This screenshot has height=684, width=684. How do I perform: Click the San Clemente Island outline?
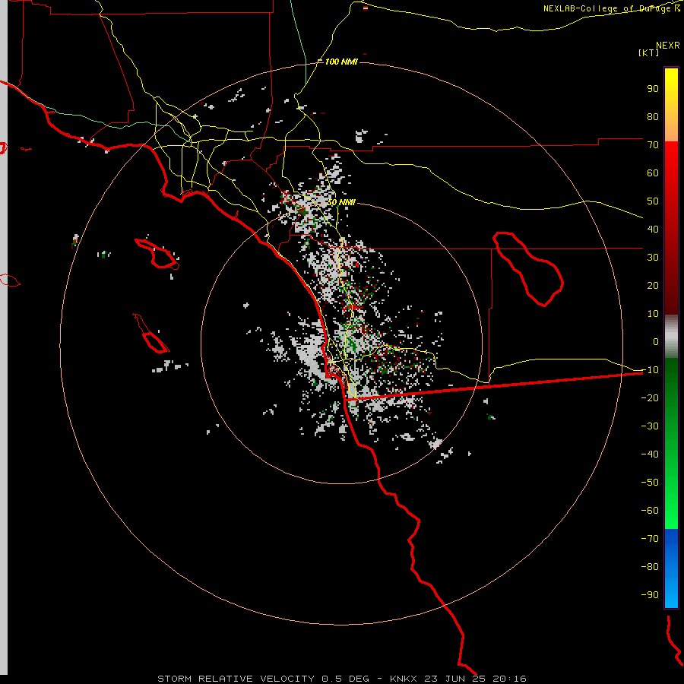[151, 333]
